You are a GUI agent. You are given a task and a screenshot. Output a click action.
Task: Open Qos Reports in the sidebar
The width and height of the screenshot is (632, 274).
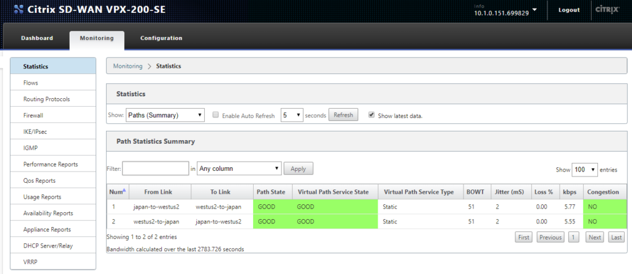(53, 181)
